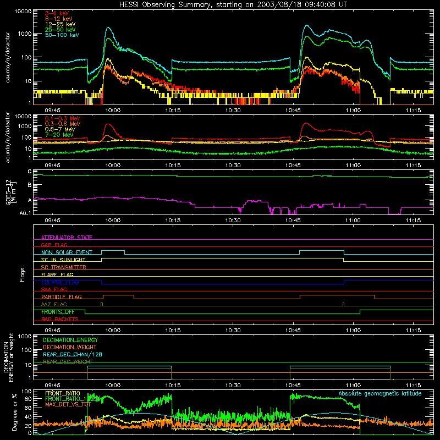Click the 0.3-0.8 MeV legend label
This screenshot has width=440, height=440.
click(x=63, y=124)
